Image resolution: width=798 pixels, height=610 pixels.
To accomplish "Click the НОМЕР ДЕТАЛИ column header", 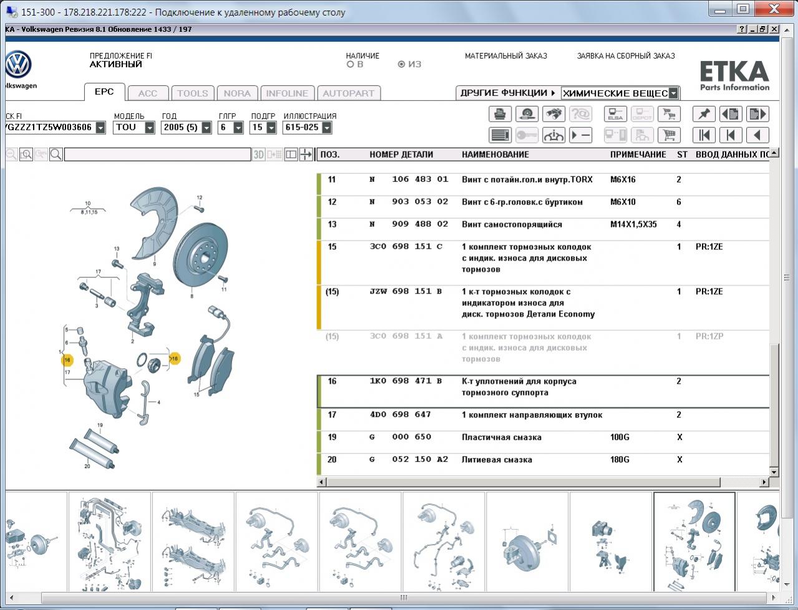I will [401, 155].
